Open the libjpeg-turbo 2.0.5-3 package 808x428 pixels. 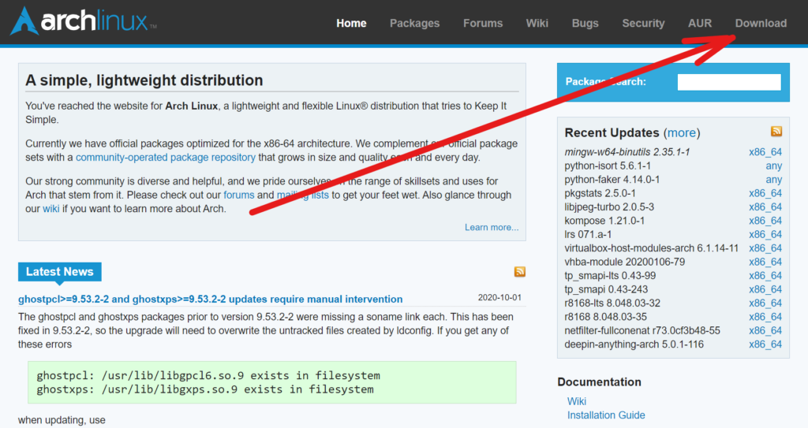(x=609, y=207)
